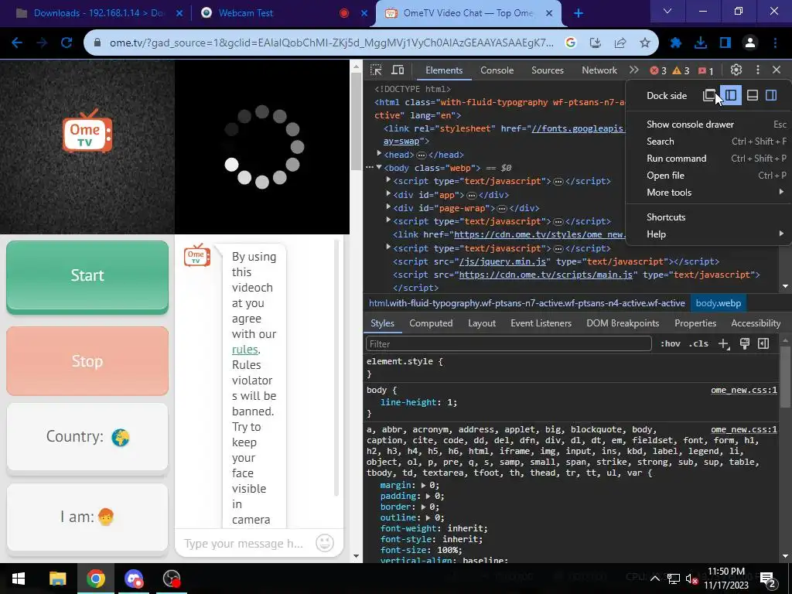Screen dimensions: 792x594
Task: Switch to the Sources tab
Action: pyautogui.click(x=547, y=70)
